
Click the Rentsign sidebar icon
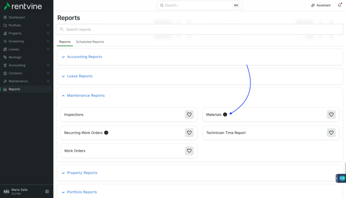click(x=5, y=58)
